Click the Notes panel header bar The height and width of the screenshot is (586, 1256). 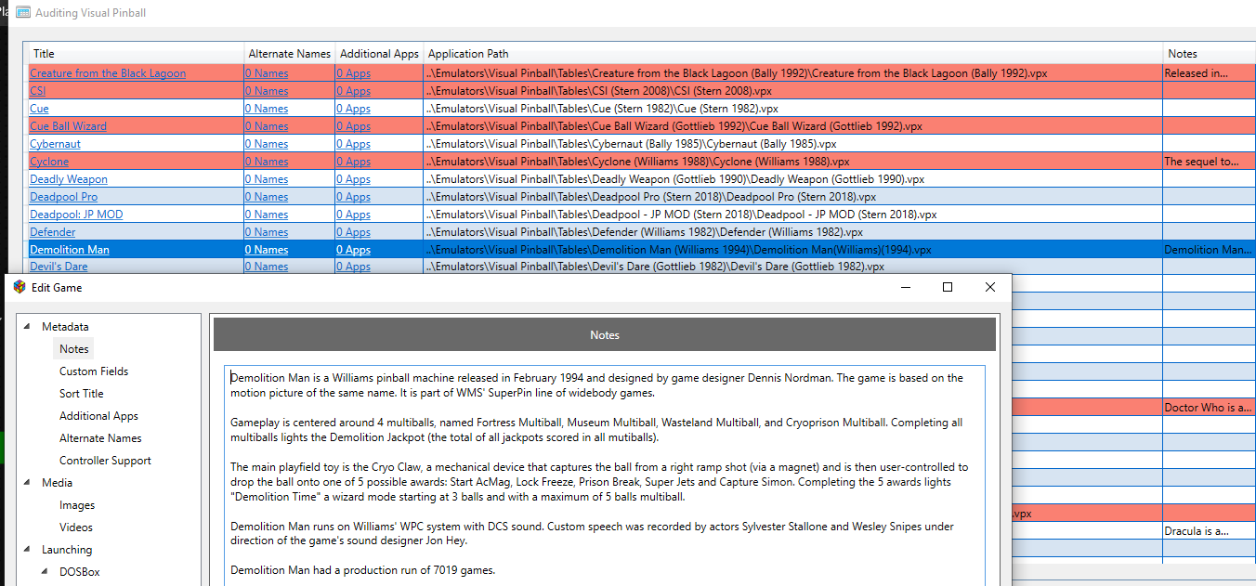tap(605, 334)
